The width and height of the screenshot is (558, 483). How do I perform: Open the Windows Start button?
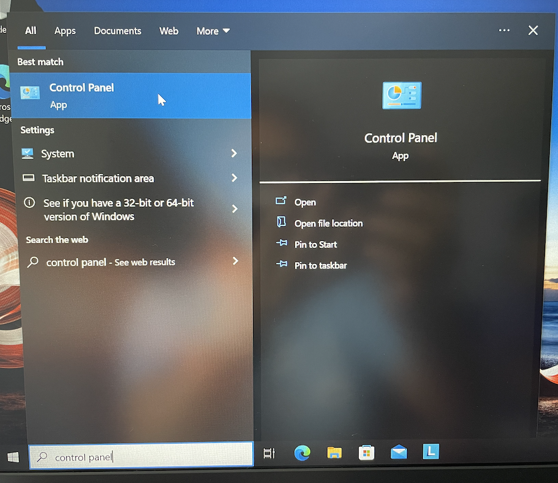pos(13,457)
